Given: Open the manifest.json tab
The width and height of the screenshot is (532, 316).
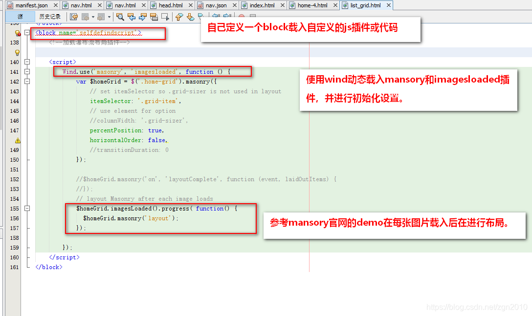Looking at the screenshot, I should coord(32,5).
